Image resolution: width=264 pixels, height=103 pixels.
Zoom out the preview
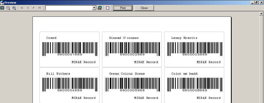(8, 8)
